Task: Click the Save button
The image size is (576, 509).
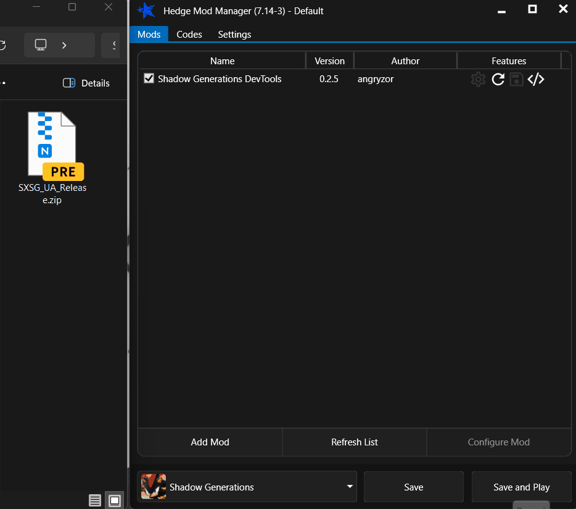Action: click(x=413, y=487)
